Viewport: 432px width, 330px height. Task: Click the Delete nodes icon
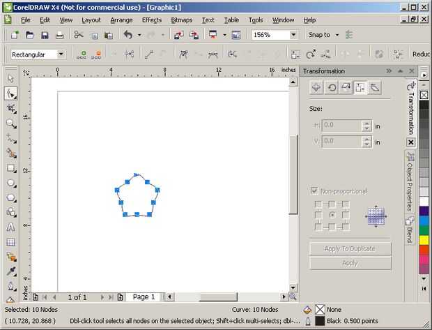(96, 54)
